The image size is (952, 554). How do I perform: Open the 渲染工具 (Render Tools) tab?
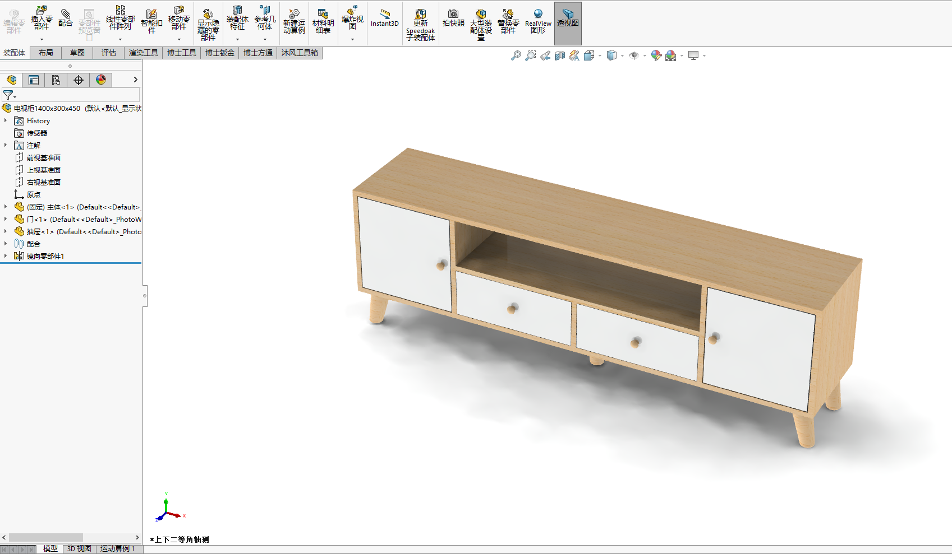(x=144, y=53)
